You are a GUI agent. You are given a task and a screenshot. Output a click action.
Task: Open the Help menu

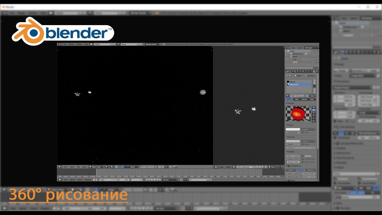click(86, 44)
